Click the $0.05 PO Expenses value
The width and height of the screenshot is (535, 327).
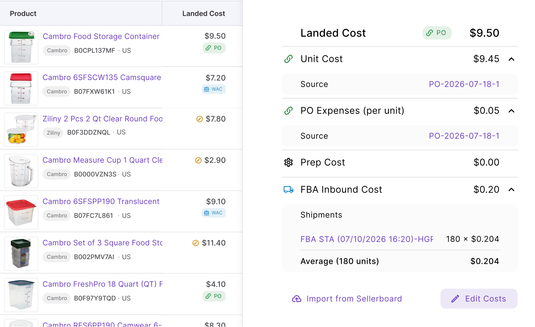(486, 111)
